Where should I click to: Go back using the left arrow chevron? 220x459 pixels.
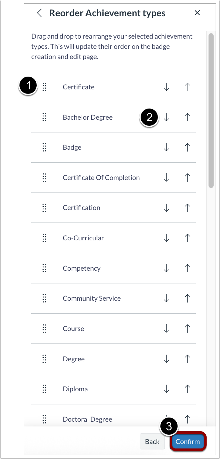point(39,13)
